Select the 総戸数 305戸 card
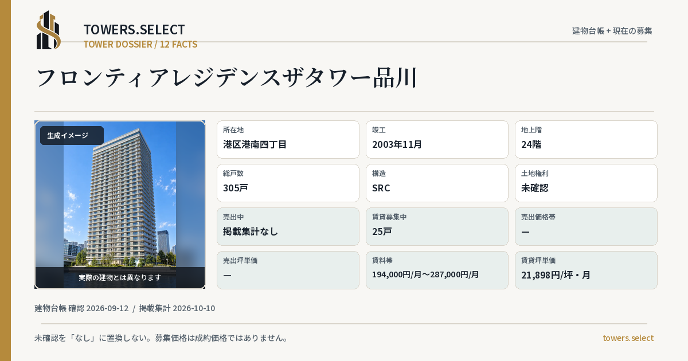 coord(288,183)
